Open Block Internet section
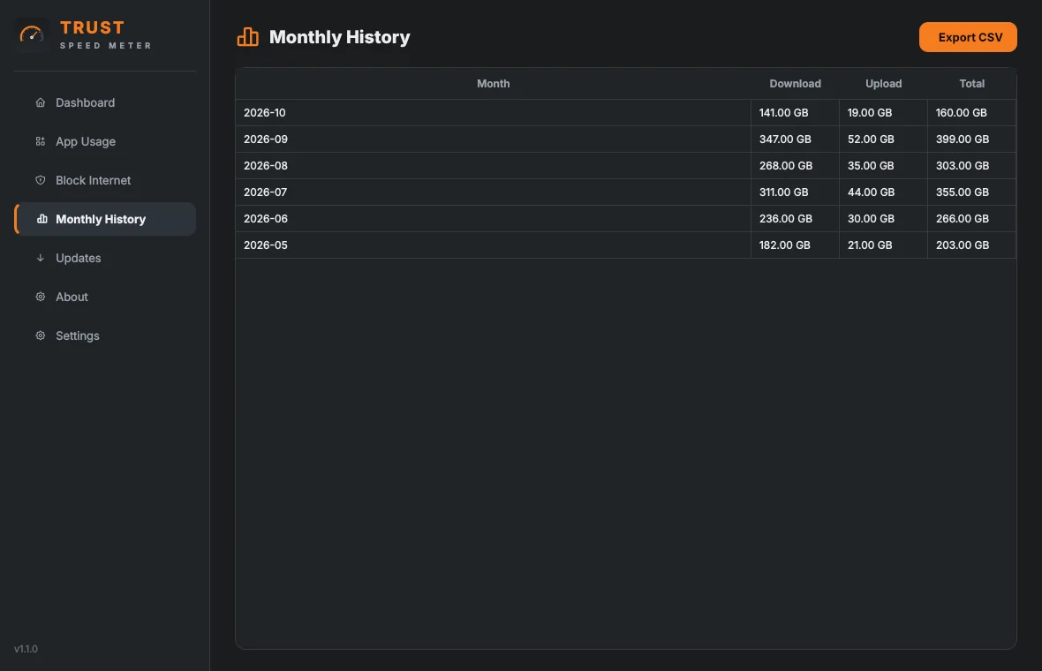 [105, 180]
